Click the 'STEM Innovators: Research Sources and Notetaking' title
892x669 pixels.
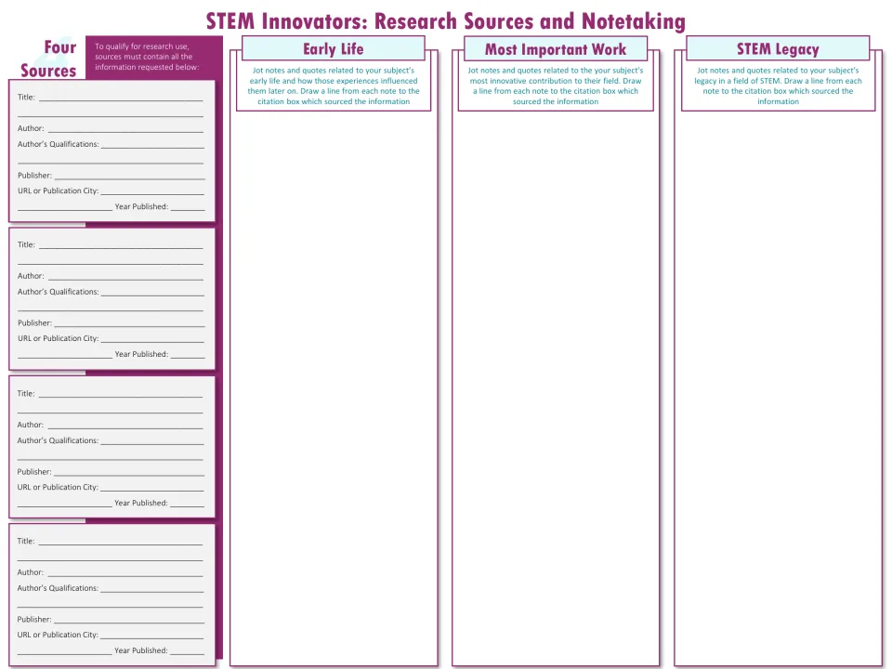[x=445, y=21]
